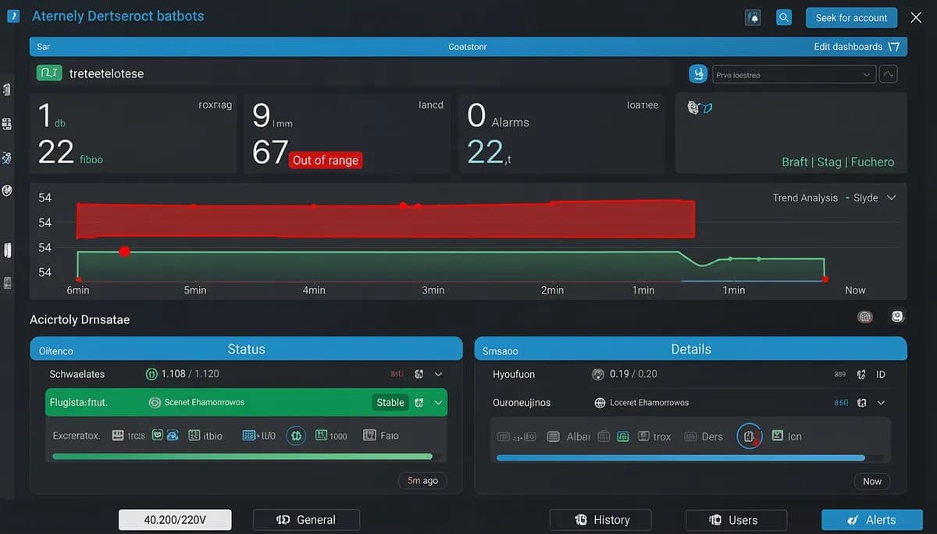Toggle the Stable badge on the Flugista row
Viewport: 937px width, 534px height.
point(390,402)
